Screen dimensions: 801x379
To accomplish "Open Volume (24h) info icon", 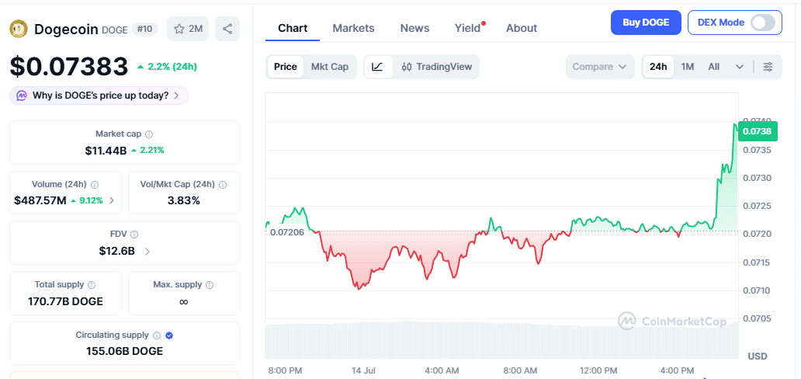I will [x=95, y=185].
